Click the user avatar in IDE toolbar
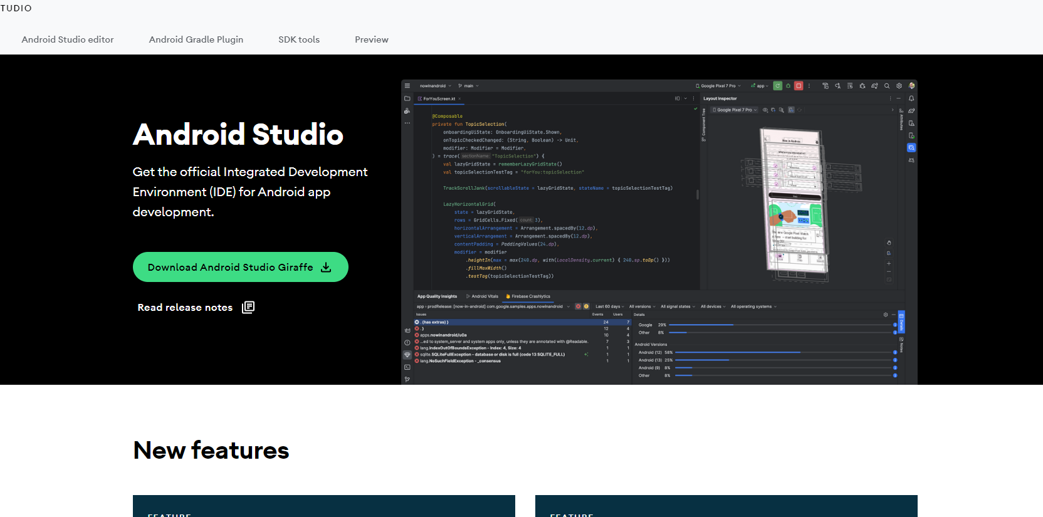 (x=912, y=86)
